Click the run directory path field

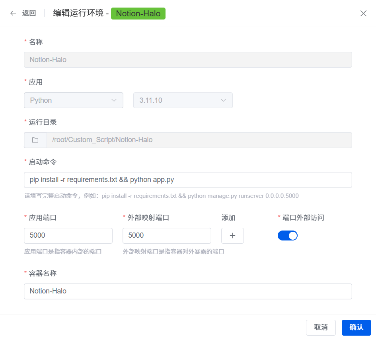[x=199, y=140]
